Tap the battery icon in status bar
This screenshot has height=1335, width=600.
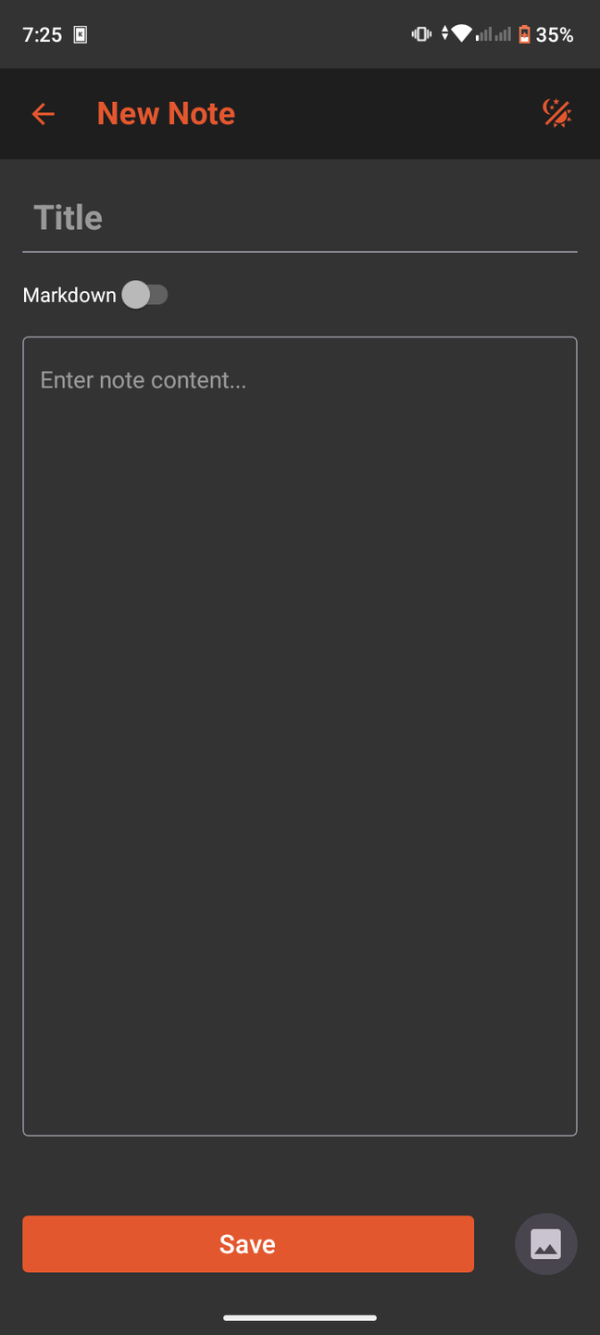524,34
